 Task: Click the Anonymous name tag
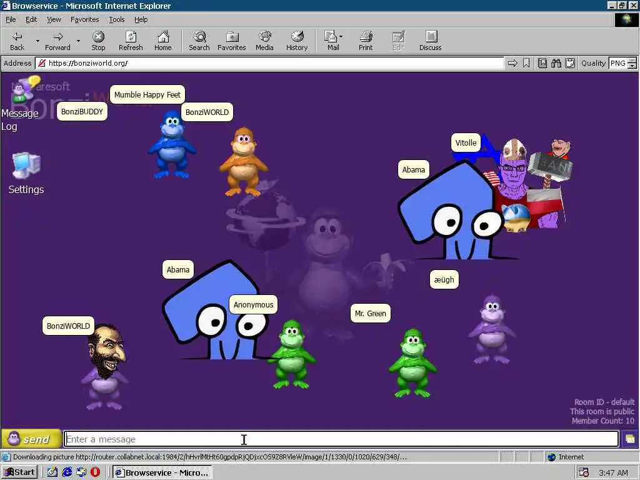click(254, 304)
